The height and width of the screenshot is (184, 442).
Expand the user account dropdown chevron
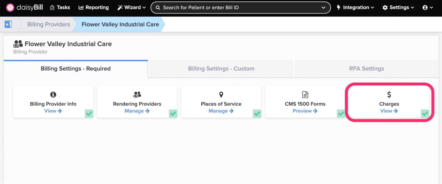tap(432, 8)
